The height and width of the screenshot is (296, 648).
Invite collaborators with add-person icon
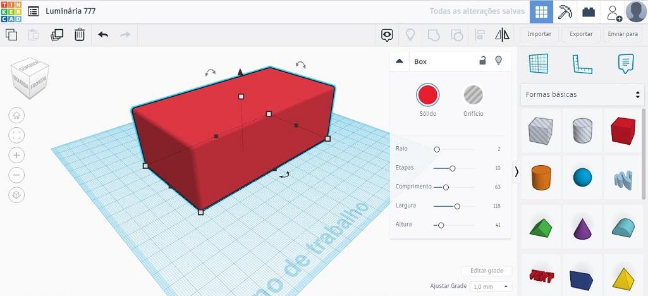[614, 13]
